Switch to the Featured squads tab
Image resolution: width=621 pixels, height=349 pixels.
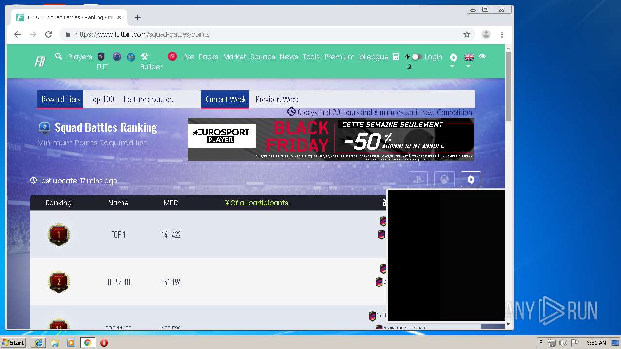(148, 99)
